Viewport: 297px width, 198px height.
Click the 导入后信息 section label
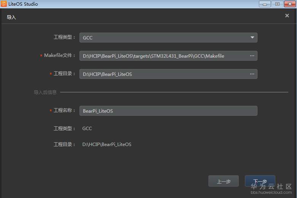[45, 92]
